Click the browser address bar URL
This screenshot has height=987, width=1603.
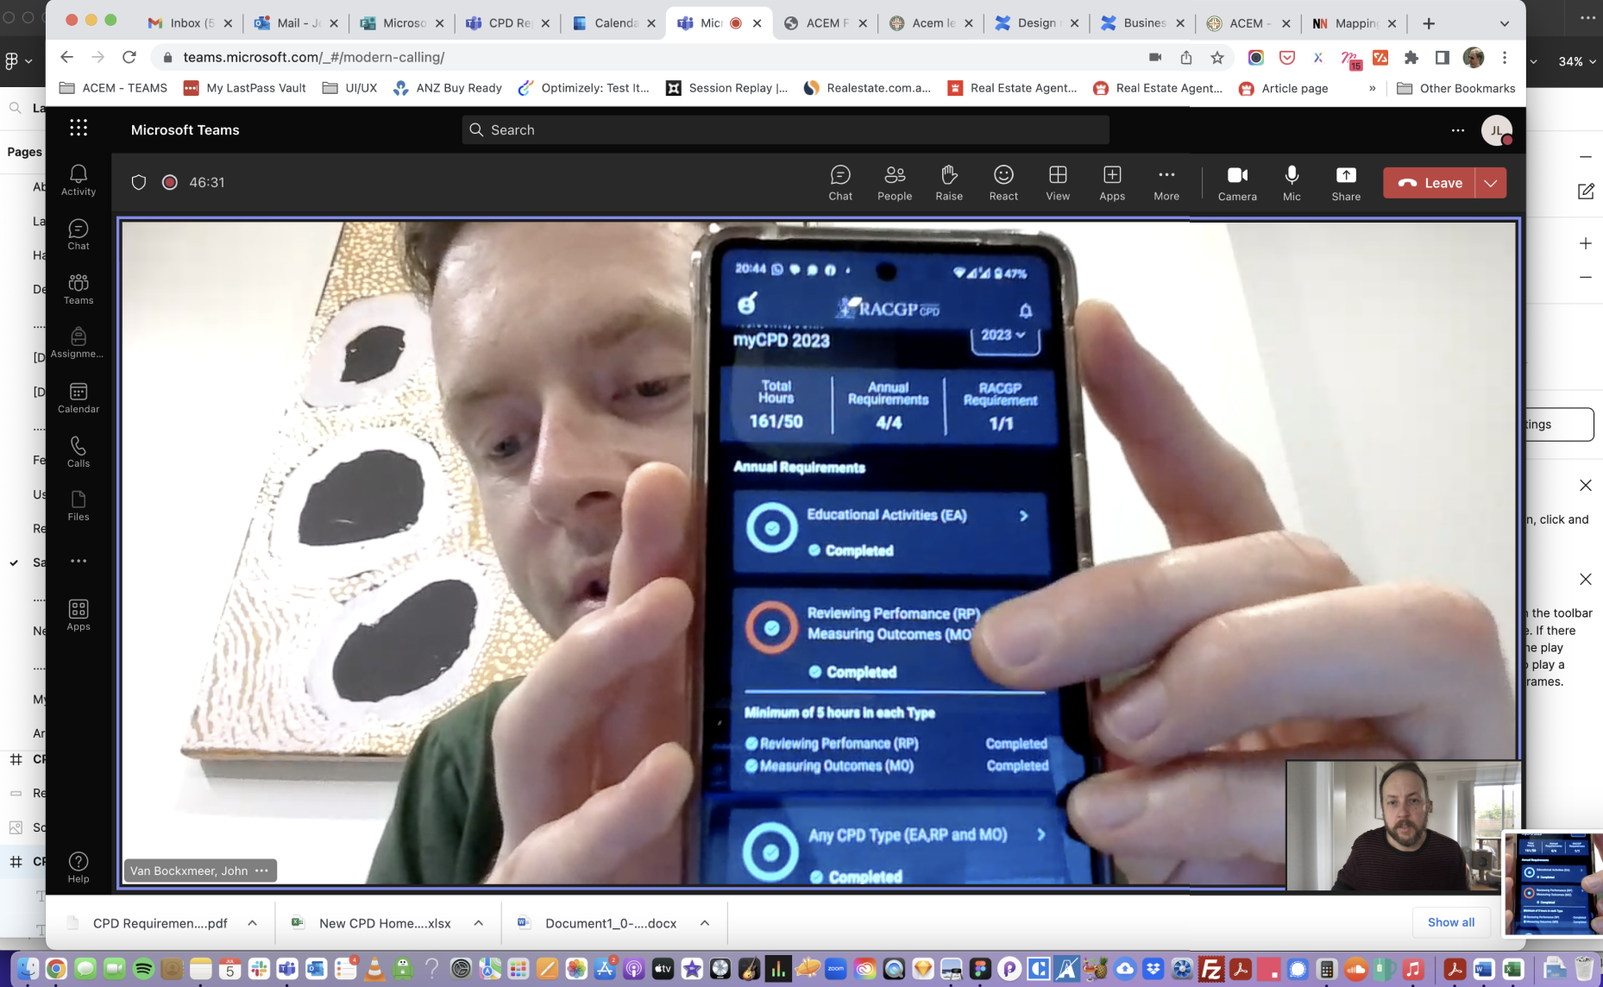click(x=314, y=57)
